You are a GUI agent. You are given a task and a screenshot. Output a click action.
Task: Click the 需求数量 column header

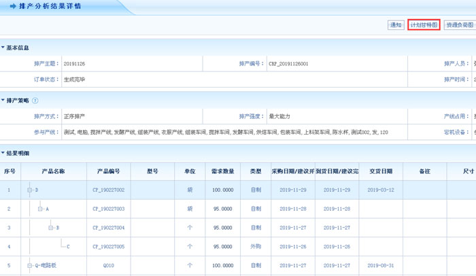pos(222,171)
